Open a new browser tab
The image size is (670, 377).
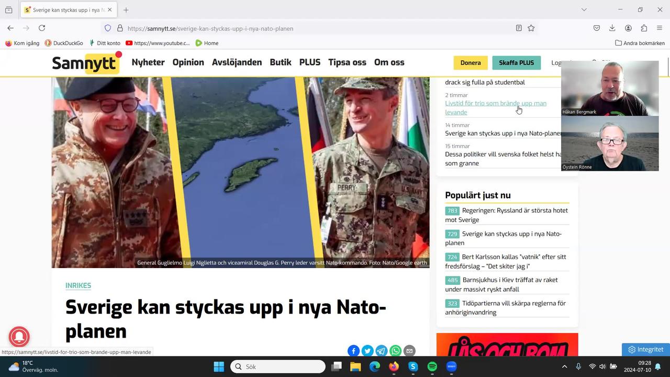point(126,9)
